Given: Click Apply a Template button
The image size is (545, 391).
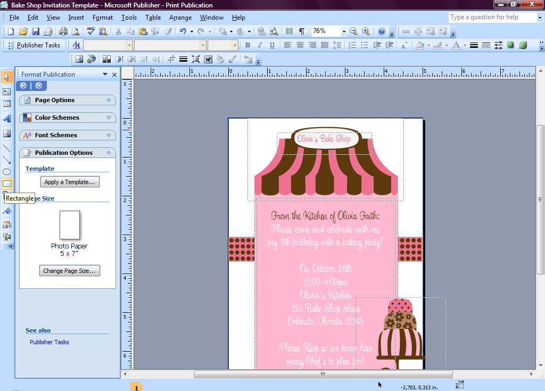Looking at the screenshot, I should click(70, 182).
